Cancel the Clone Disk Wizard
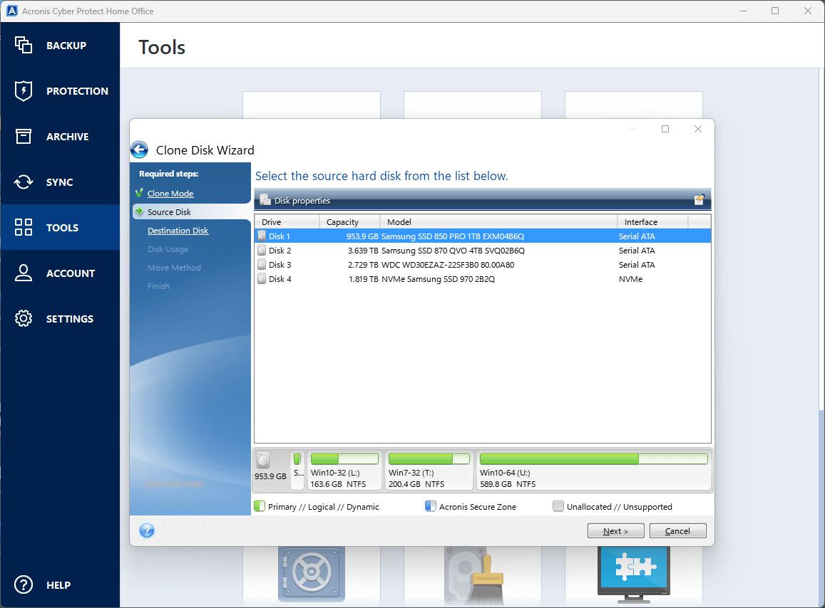Viewport: 825px width, 608px height. 677,530
